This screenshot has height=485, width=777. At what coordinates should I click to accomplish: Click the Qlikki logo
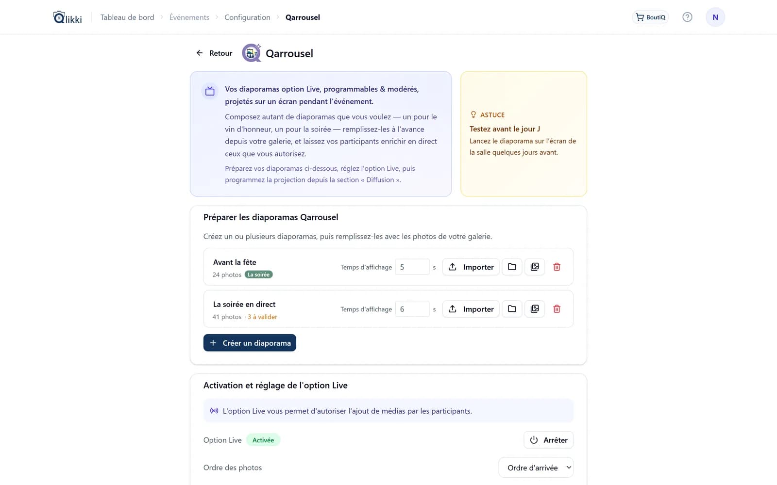[68, 17]
